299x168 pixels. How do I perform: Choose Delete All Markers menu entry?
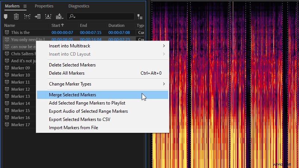point(102,73)
